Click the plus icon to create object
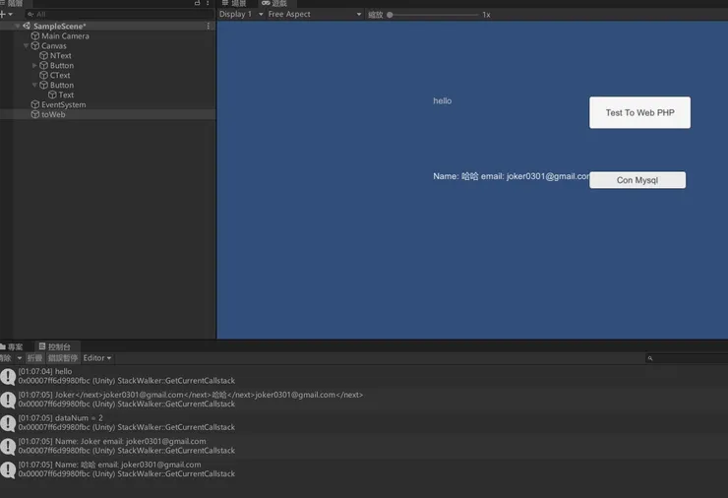Viewport: 728px width, 498px height. click(x=3, y=15)
